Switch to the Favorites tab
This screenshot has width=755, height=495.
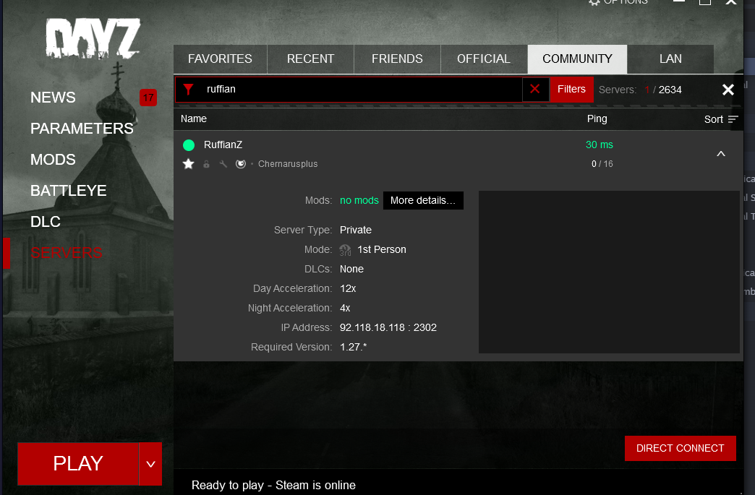pyautogui.click(x=220, y=59)
